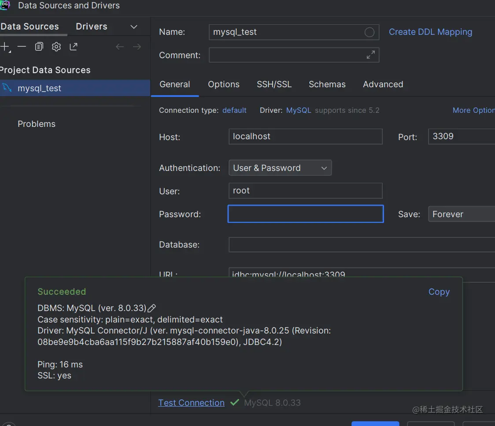
Task: Click the add data source plus icon
Action: point(5,47)
